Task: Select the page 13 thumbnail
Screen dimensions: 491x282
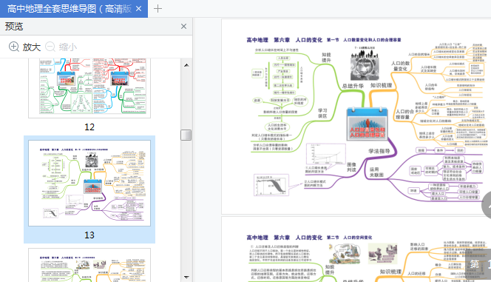Action: [x=89, y=183]
